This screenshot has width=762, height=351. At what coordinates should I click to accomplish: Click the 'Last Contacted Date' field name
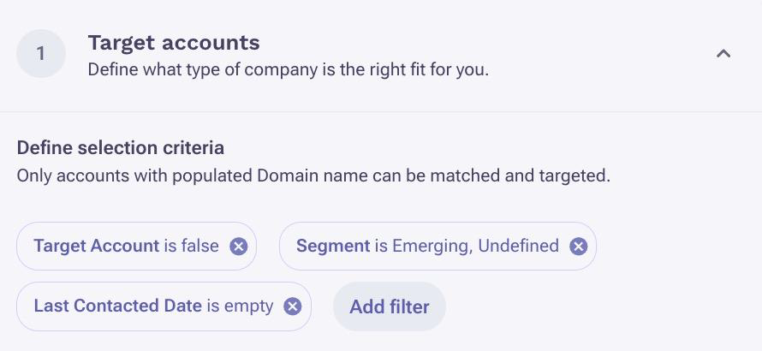(x=117, y=306)
